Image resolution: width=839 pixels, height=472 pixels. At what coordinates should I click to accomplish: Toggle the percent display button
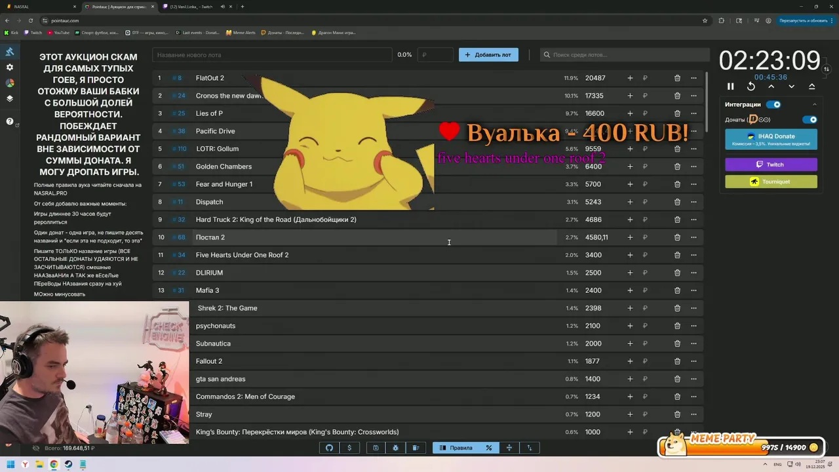(489, 448)
